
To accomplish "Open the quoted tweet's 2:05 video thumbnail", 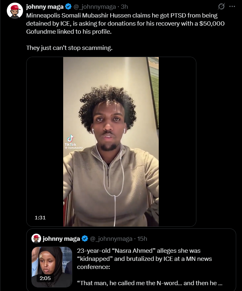I will (x=52, y=267).
